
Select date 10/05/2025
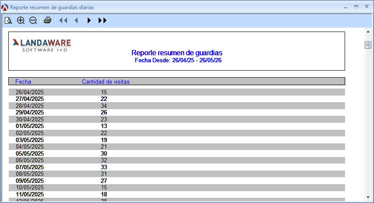[30, 187]
